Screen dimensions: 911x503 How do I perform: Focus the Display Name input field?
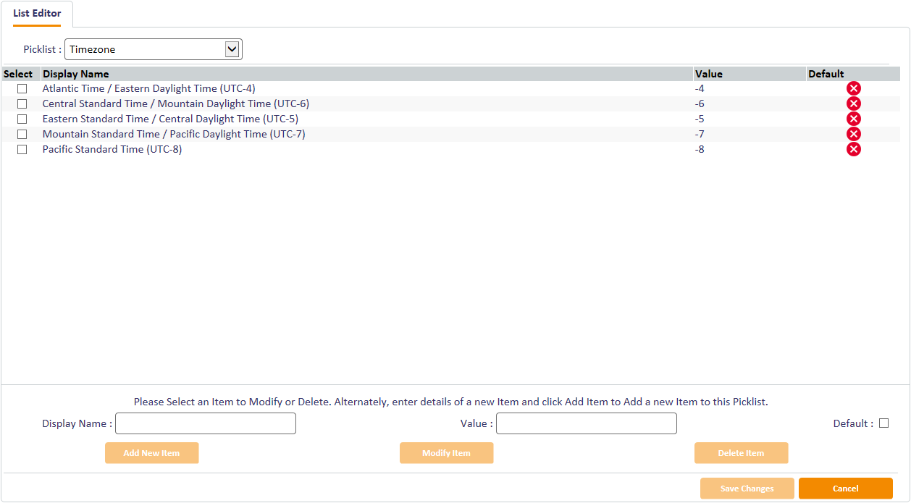[206, 423]
